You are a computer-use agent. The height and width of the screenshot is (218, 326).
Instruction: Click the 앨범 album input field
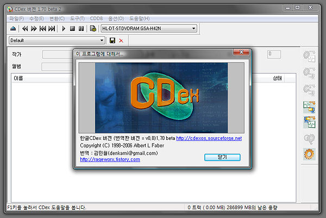[x=58, y=67]
